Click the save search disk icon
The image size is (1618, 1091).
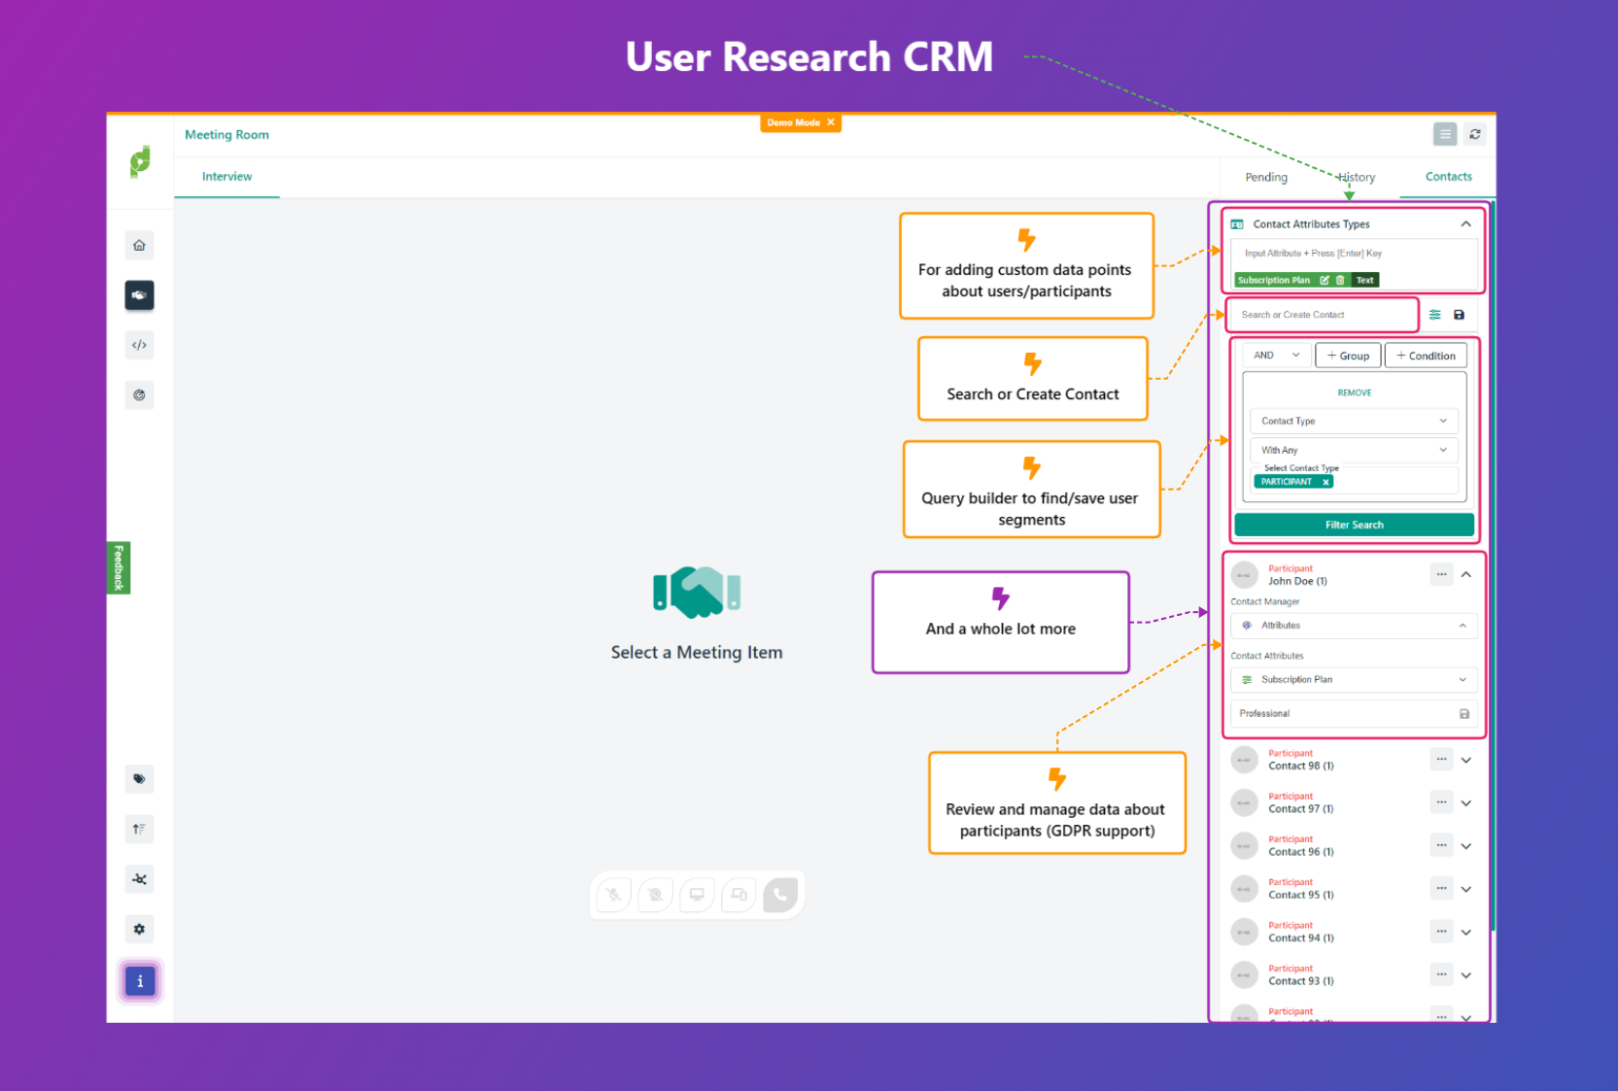pyautogui.click(x=1460, y=315)
